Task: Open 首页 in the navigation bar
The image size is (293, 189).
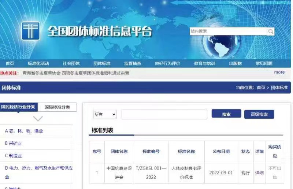Action: [10, 63]
